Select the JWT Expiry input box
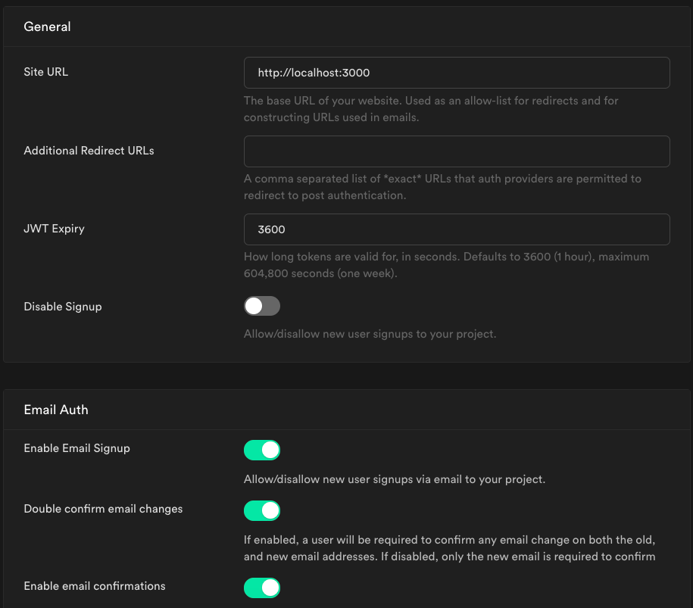This screenshot has height=608, width=693. click(457, 229)
